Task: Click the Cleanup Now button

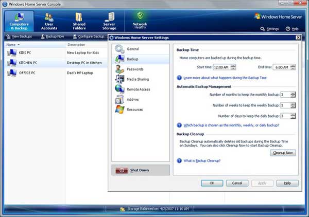Action: [x=283, y=153]
